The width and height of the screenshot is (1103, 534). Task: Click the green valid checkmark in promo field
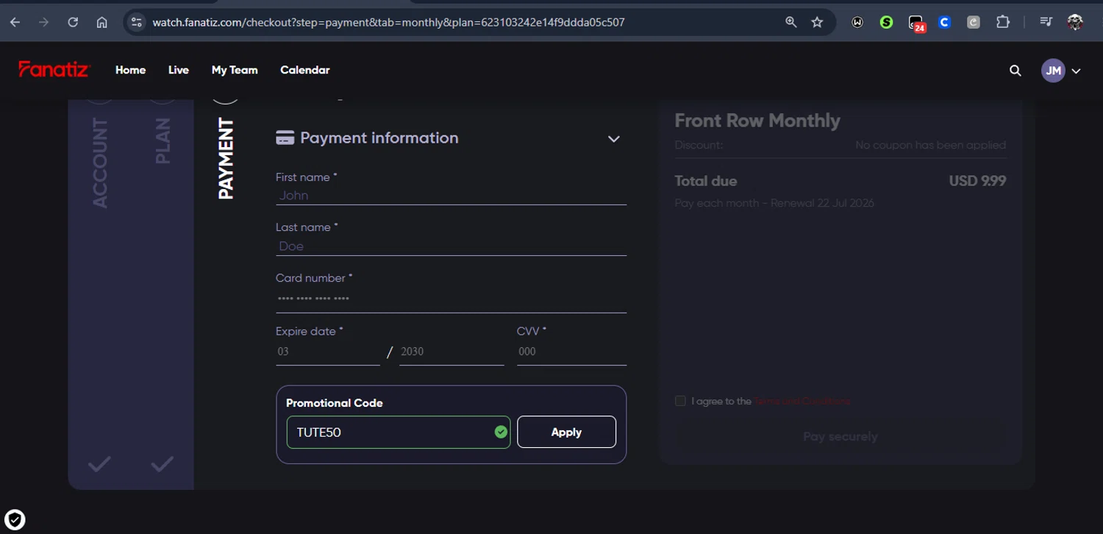501,432
